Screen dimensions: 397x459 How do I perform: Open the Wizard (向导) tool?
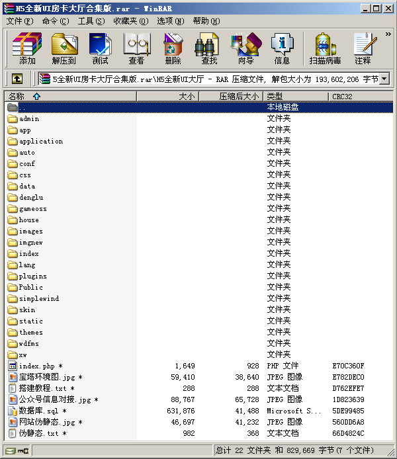coord(245,48)
